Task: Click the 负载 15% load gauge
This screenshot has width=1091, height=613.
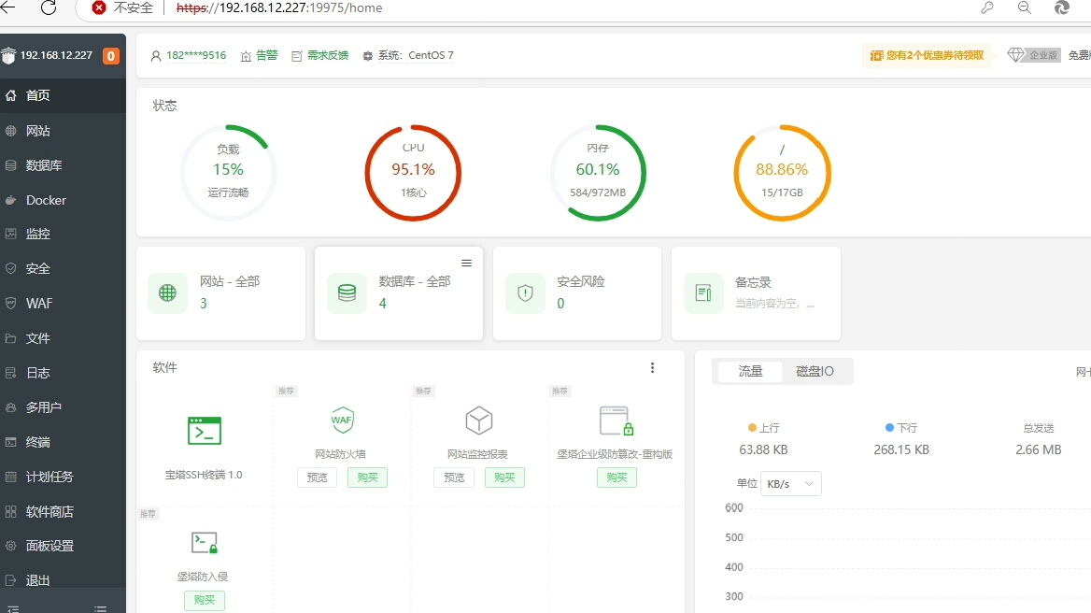Action: (228, 173)
